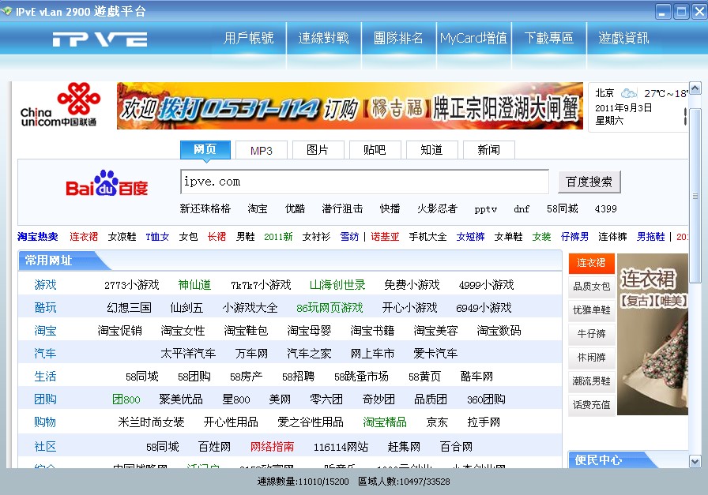
Task: Click the 區域人數:10497/33528 status text
Action: pyautogui.click(x=404, y=482)
